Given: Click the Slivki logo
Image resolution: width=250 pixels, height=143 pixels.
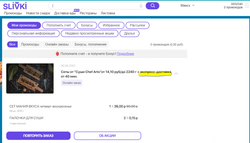Looking at the screenshot, I should coord(14,6).
